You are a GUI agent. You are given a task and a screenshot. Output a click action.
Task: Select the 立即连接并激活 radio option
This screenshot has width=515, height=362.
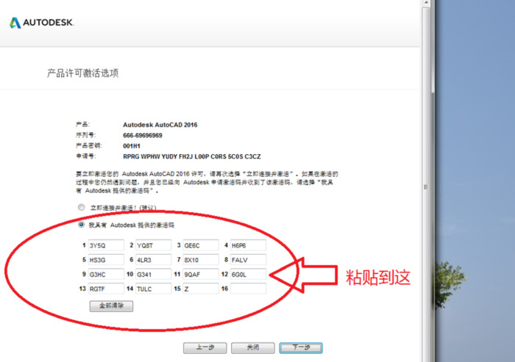point(81,208)
